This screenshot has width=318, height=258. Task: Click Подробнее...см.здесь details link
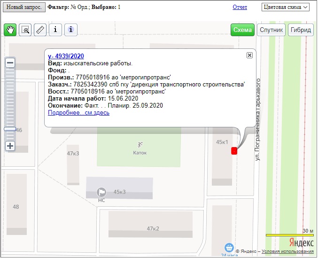point(78,113)
